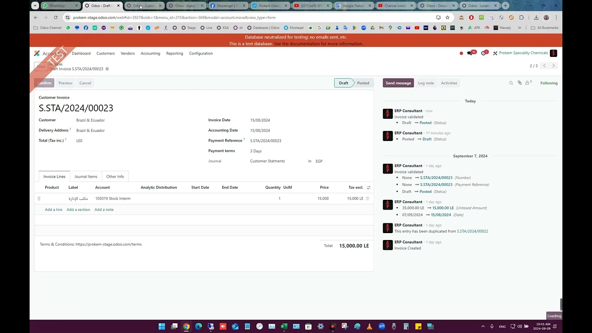
Task: Click Add a note link
Action: click(104, 210)
